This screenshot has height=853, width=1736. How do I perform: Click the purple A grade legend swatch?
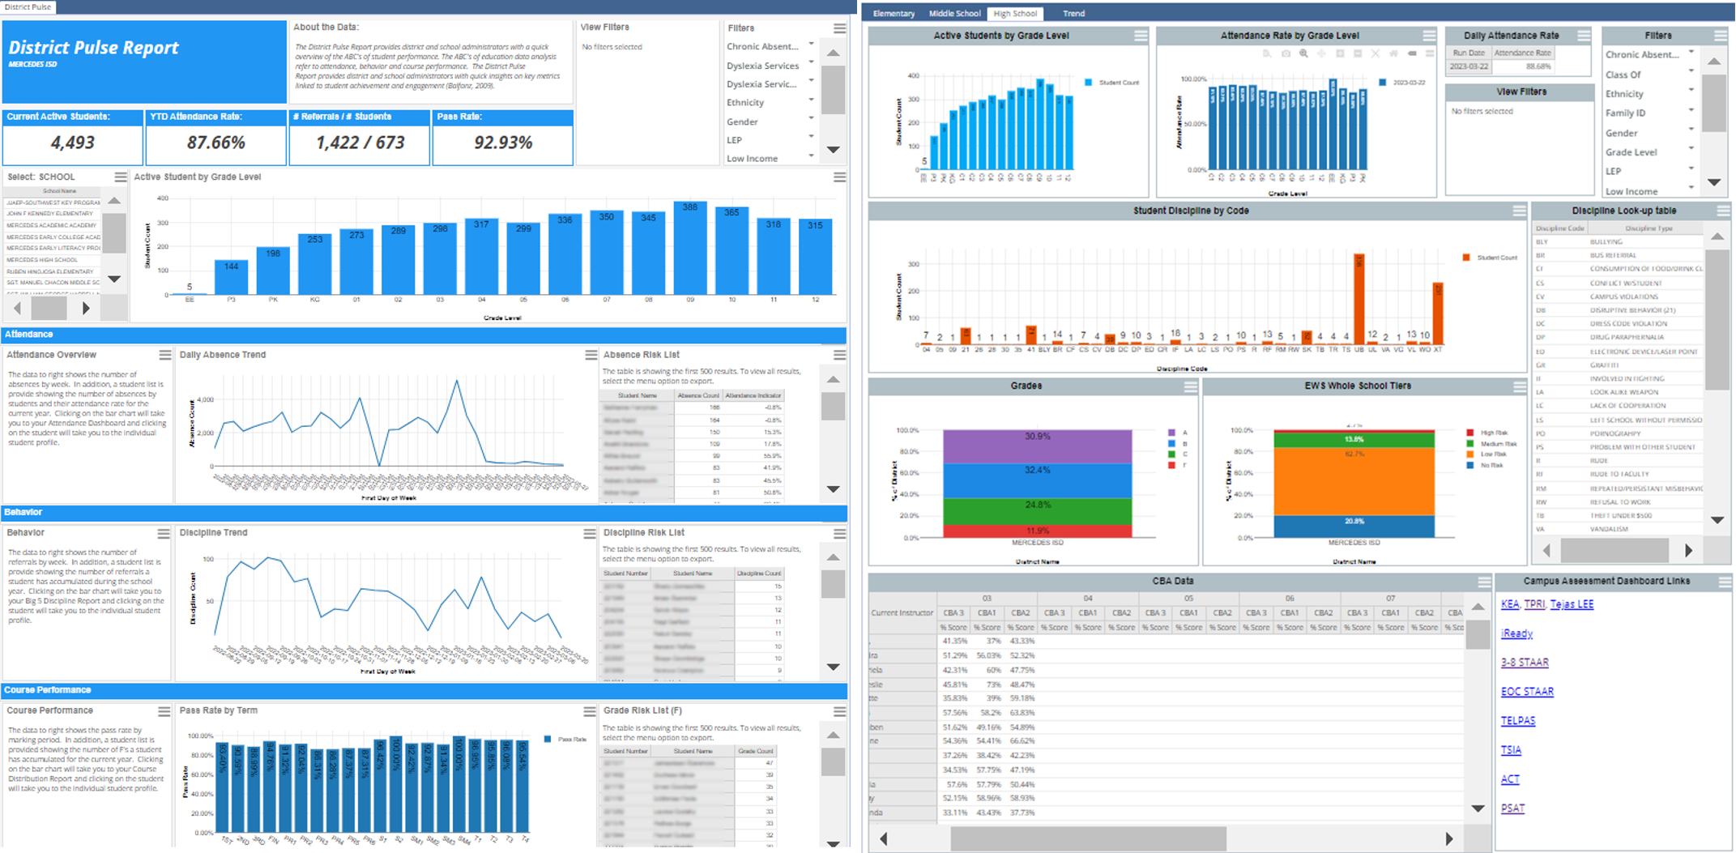(x=1171, y=433)
